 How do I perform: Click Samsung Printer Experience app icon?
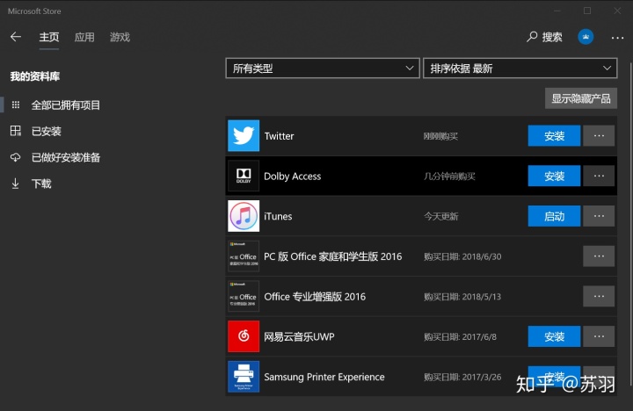tap(244, 377)
